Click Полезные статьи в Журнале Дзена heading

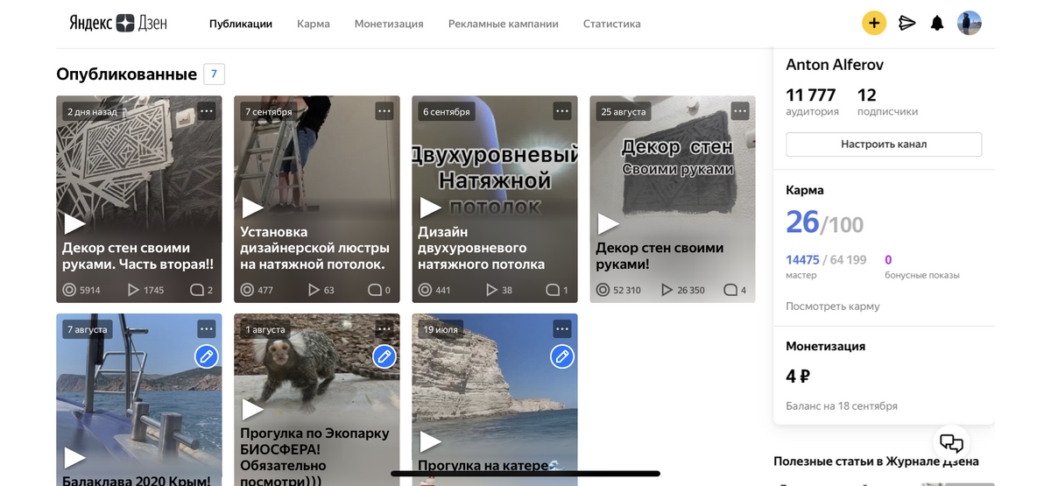click(x=876, y=461)
